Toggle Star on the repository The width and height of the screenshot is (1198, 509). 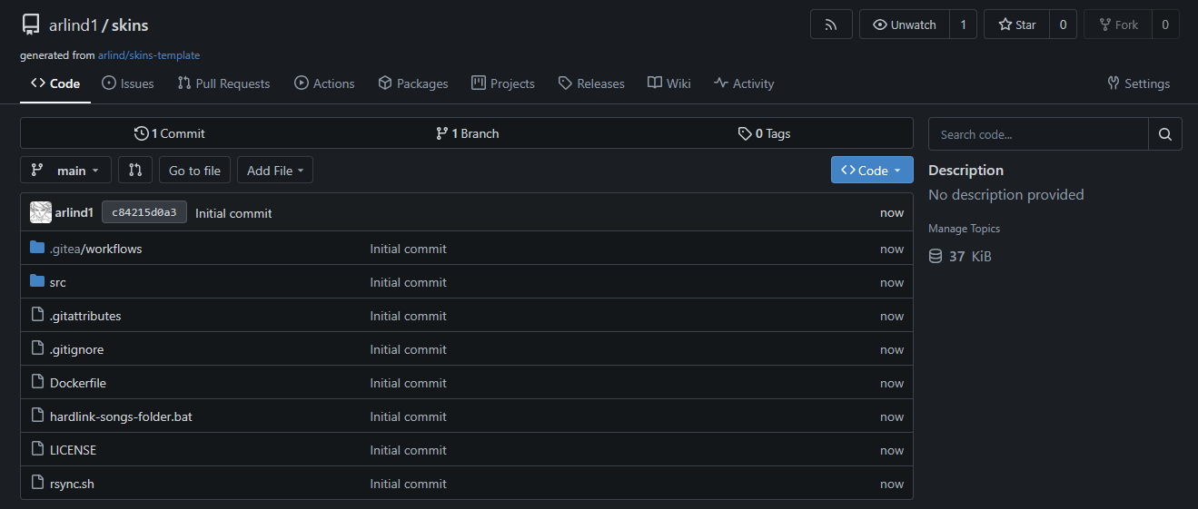click(x=1016, y=24)
